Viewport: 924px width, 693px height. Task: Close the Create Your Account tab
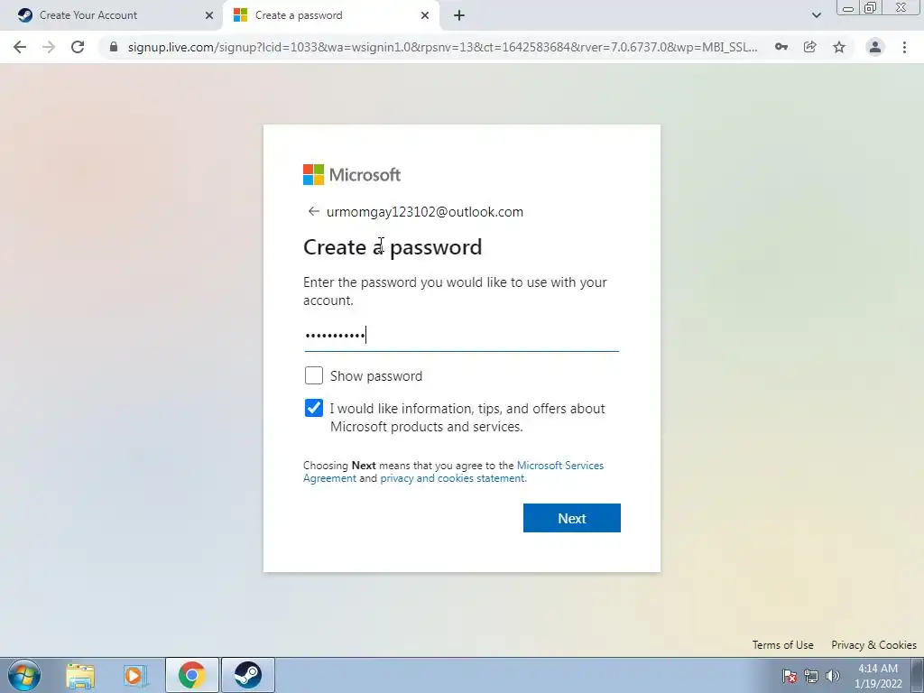tap(209, 15)
